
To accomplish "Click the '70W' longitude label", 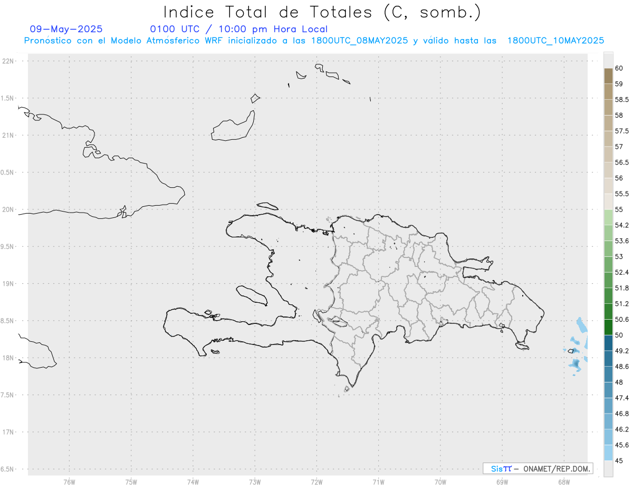I will (x=440, y=482).
